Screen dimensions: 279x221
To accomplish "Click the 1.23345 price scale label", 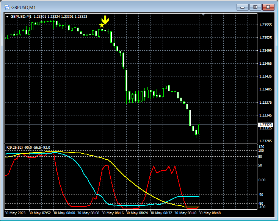I will tap(265, 115).
